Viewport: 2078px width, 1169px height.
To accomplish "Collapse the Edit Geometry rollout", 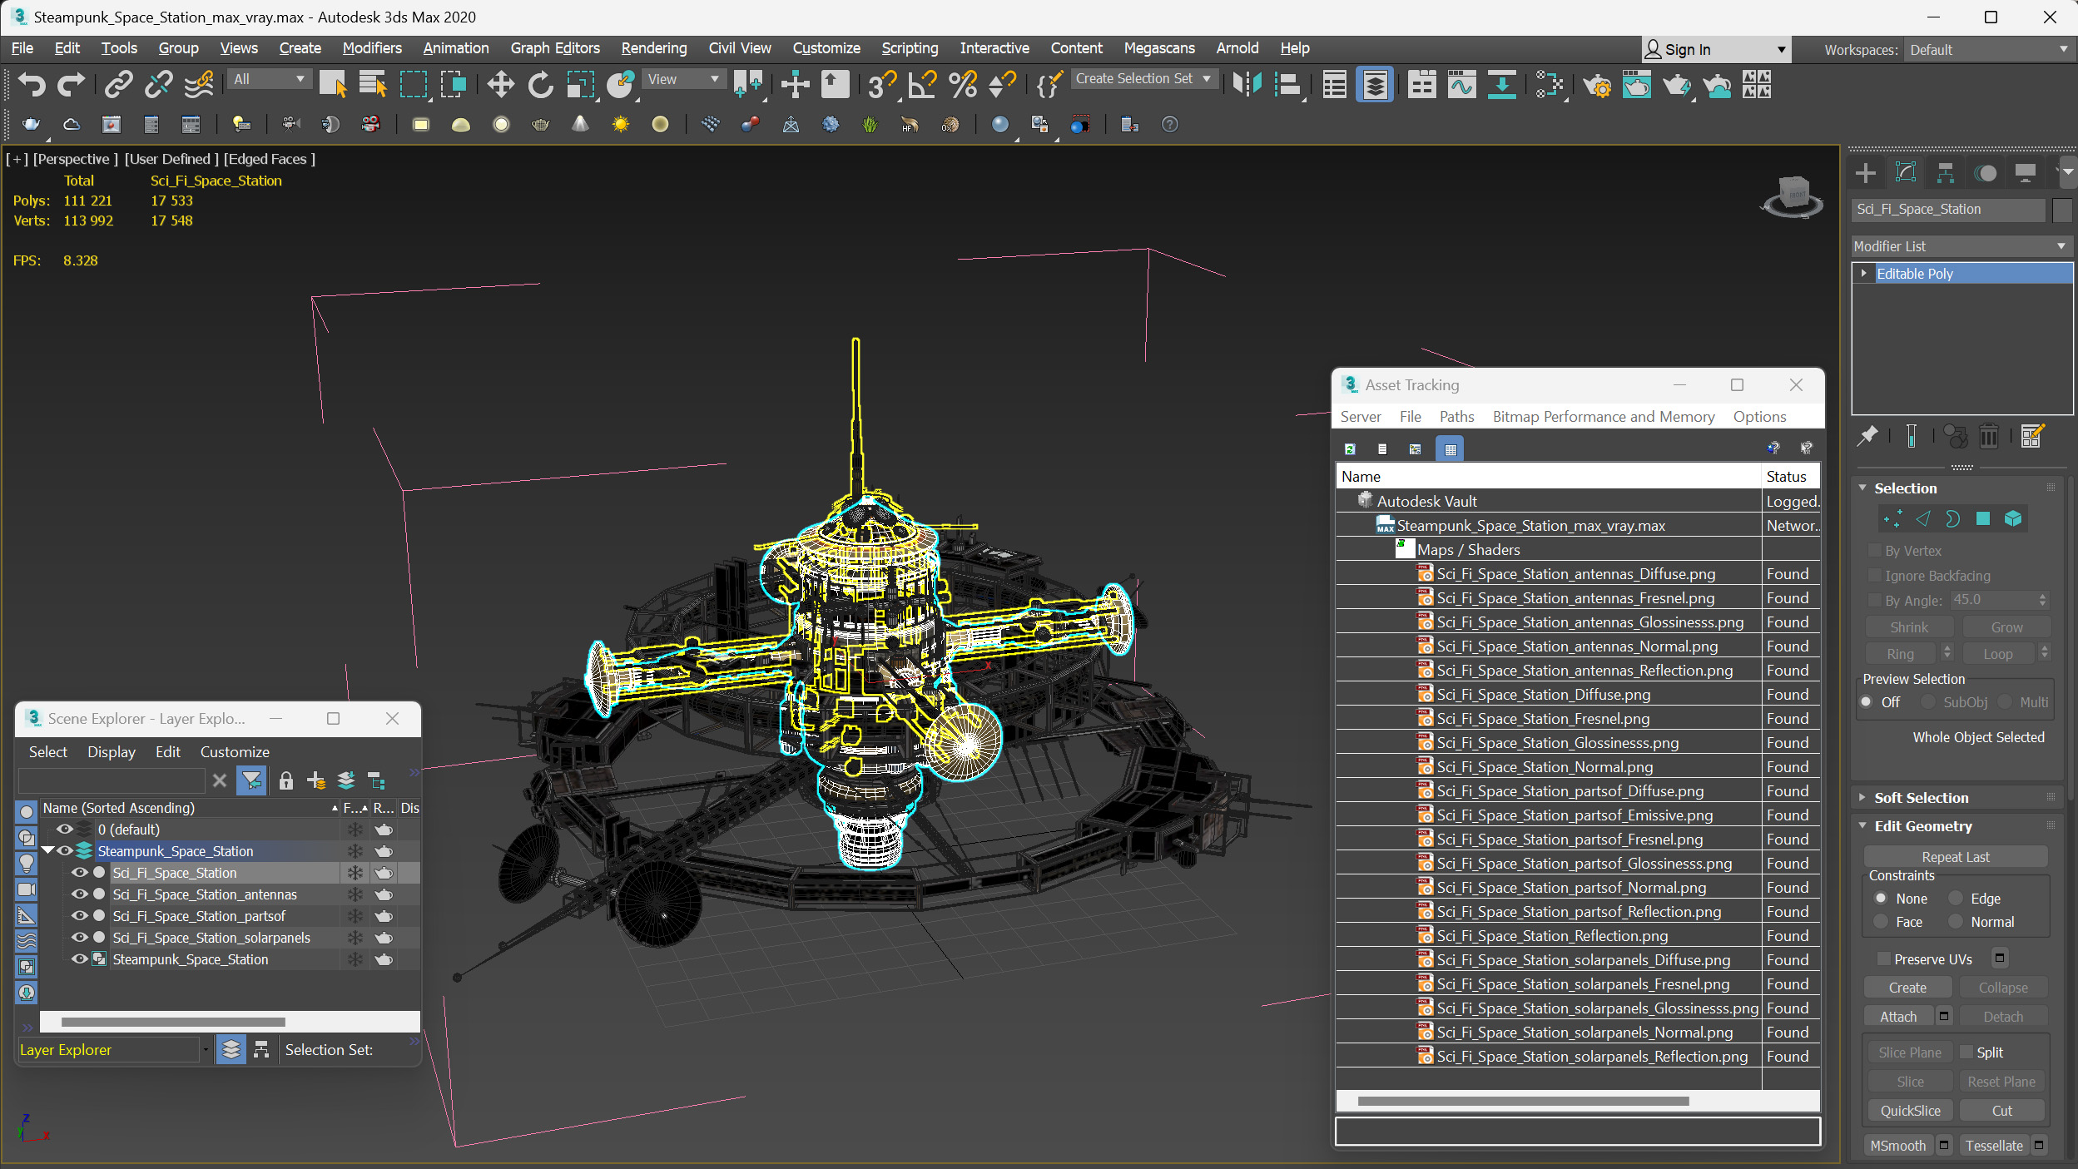I will tap(1923, 826).
